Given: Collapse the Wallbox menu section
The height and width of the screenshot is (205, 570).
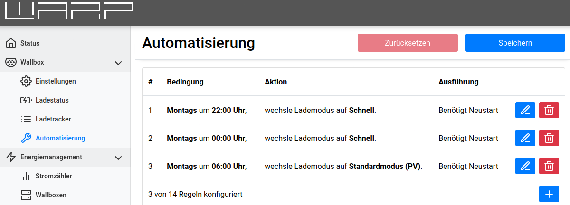Looking at the screenshot, I should pos(119,63).
